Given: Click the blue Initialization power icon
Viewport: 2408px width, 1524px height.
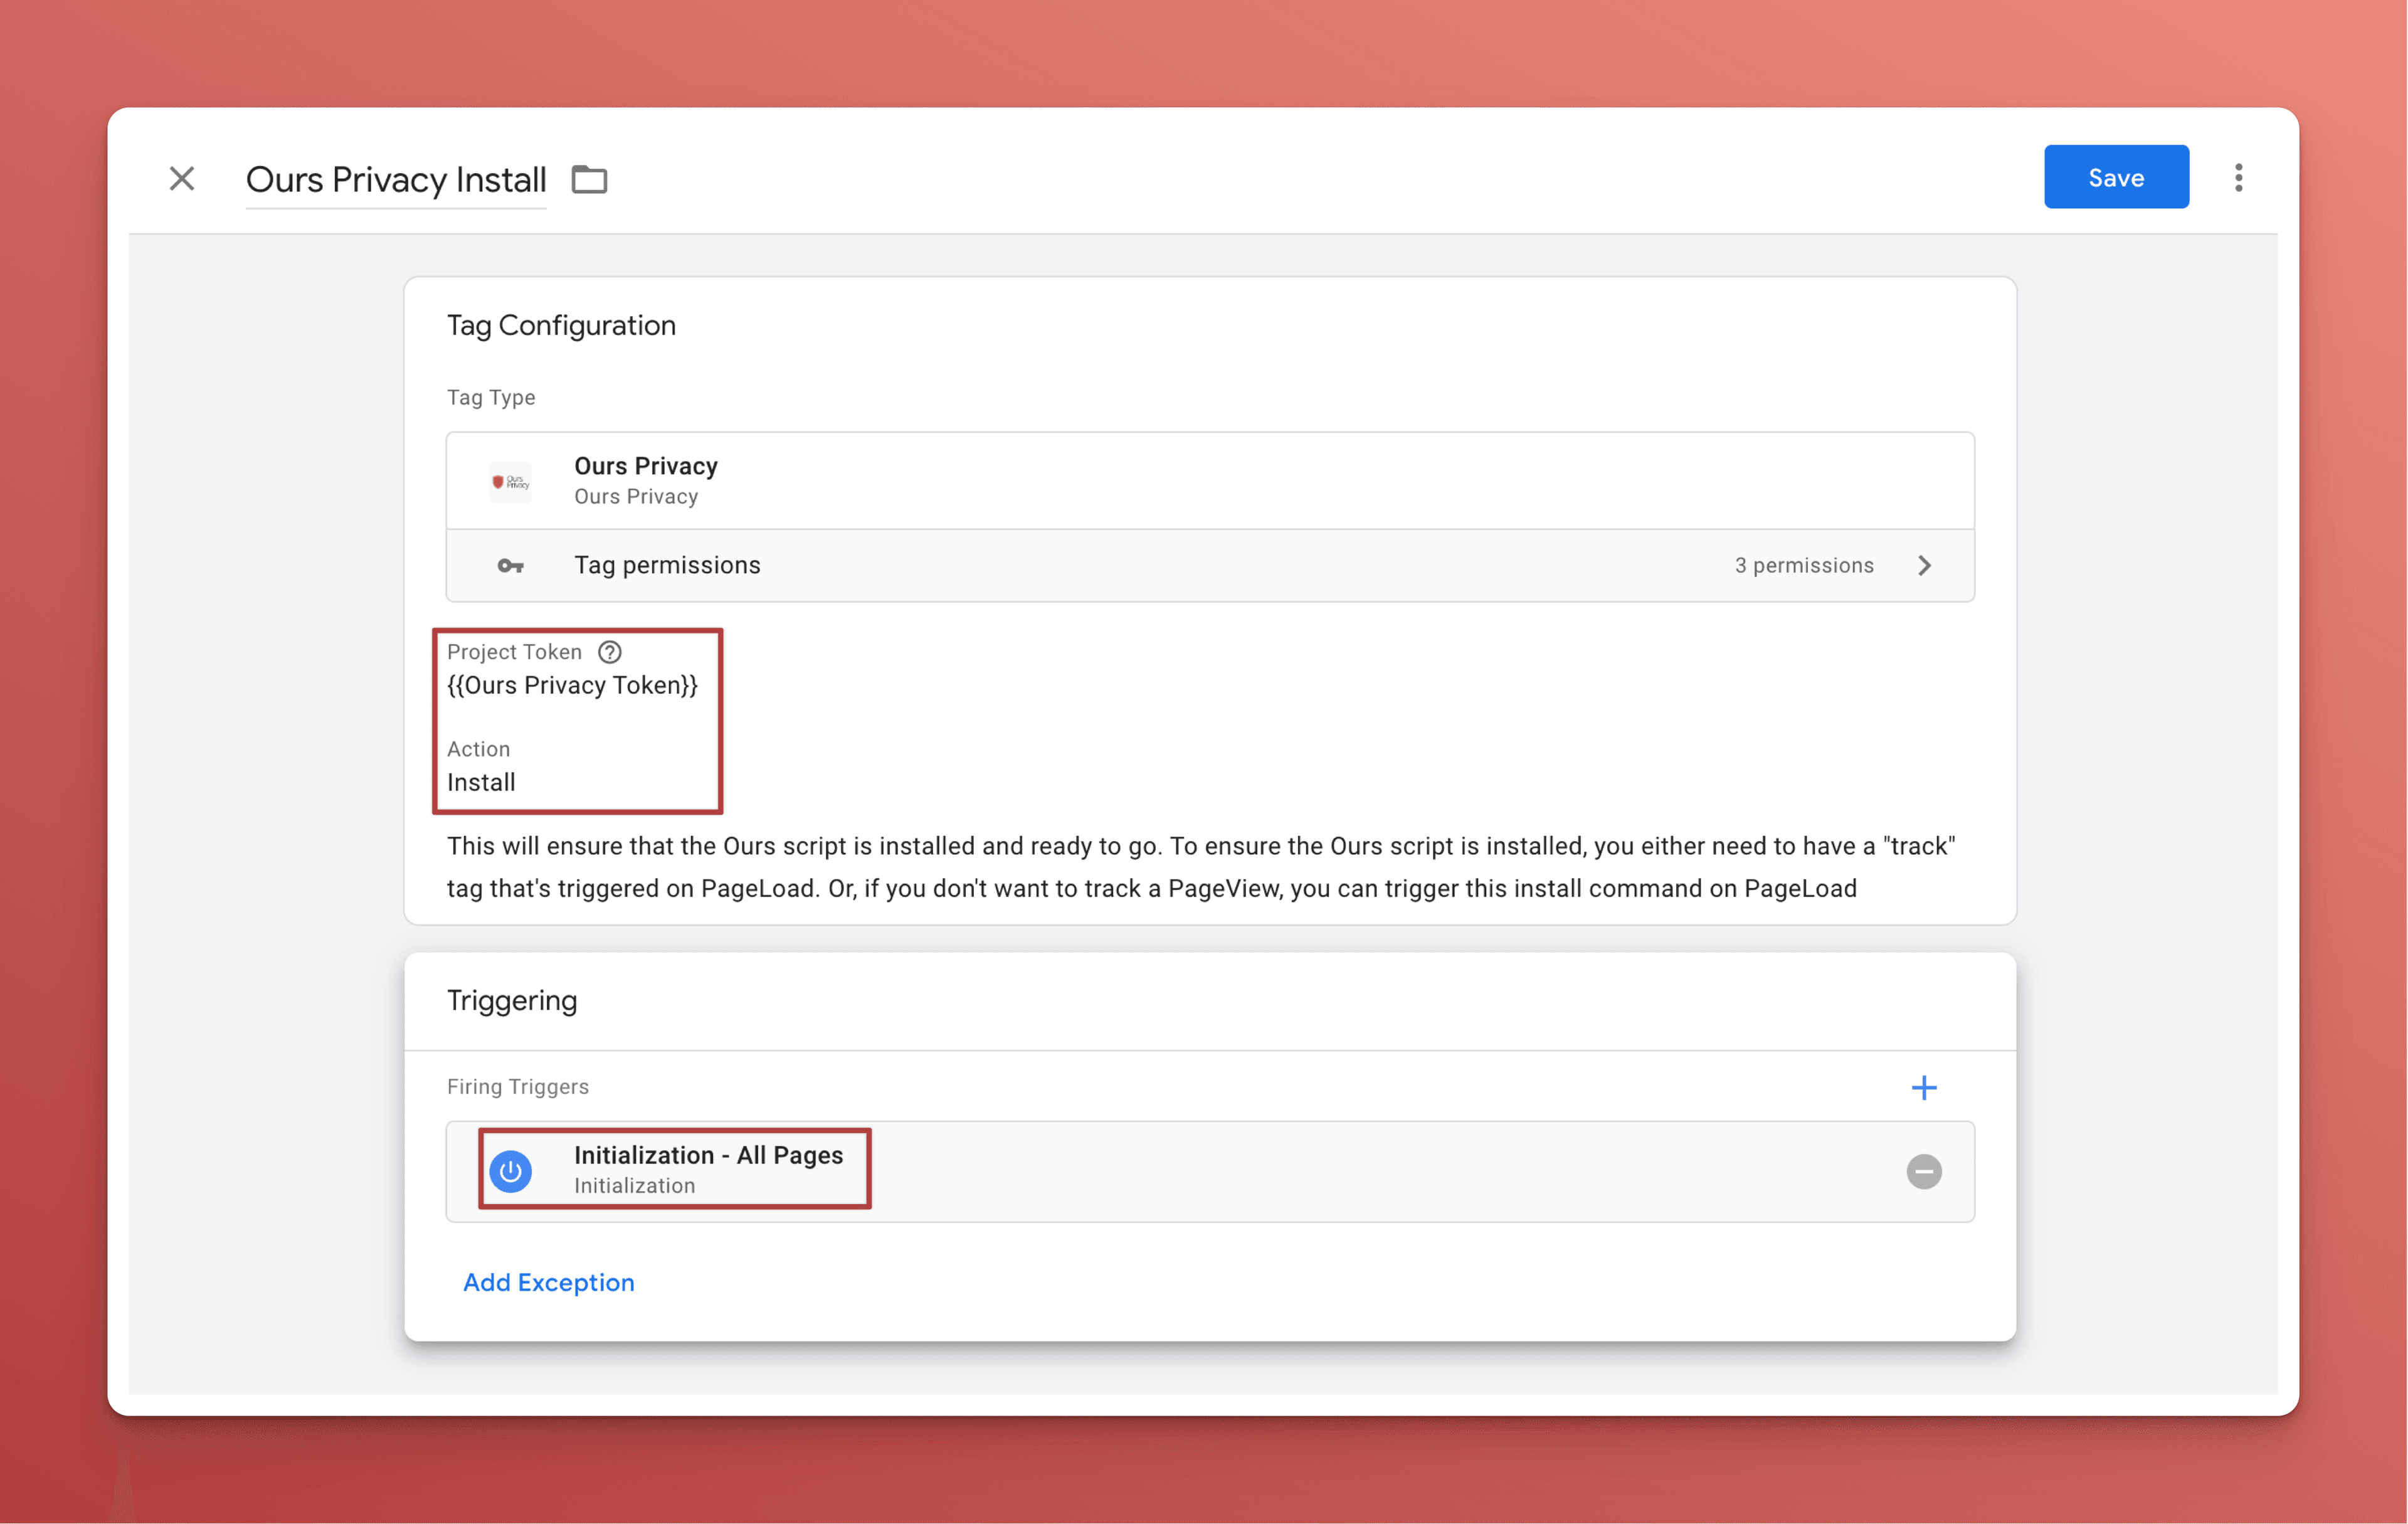Looking at the screenshot, I should coord(510,1171).
